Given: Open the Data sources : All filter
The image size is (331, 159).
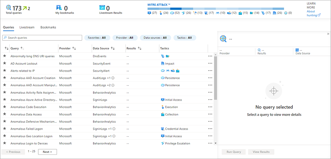Looking at the screenshot, I should click(x=155, y=38).
